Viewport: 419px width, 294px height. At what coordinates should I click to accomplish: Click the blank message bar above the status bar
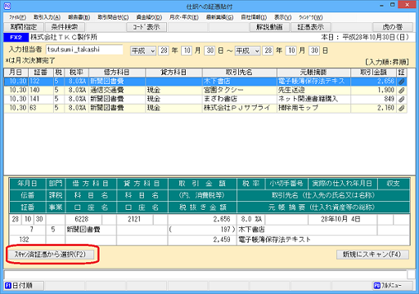205,274
